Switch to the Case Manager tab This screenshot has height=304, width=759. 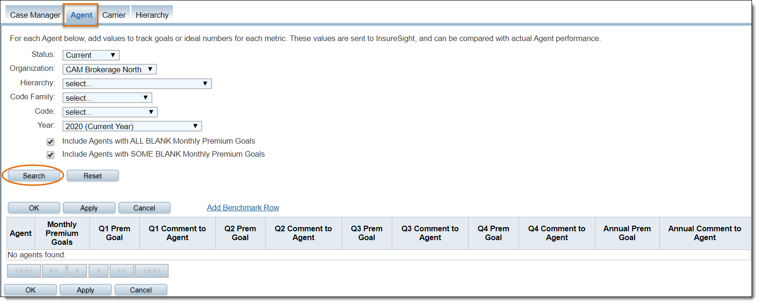pyautogui.click(x=35, y=15)
